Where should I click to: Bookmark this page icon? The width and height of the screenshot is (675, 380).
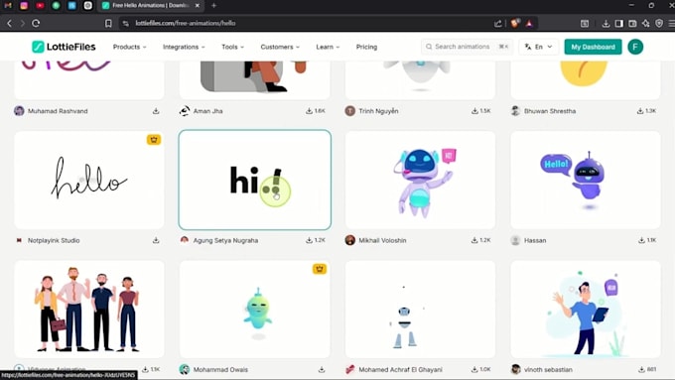click(108, 23)
